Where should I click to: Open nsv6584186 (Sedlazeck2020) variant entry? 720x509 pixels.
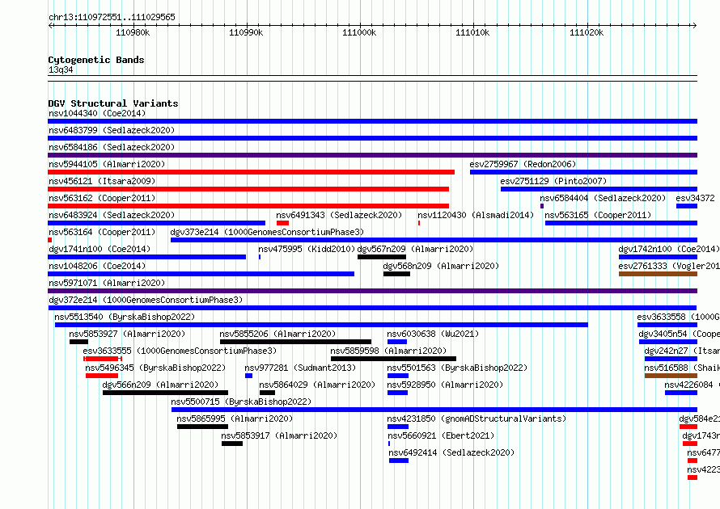click(112, 147)
